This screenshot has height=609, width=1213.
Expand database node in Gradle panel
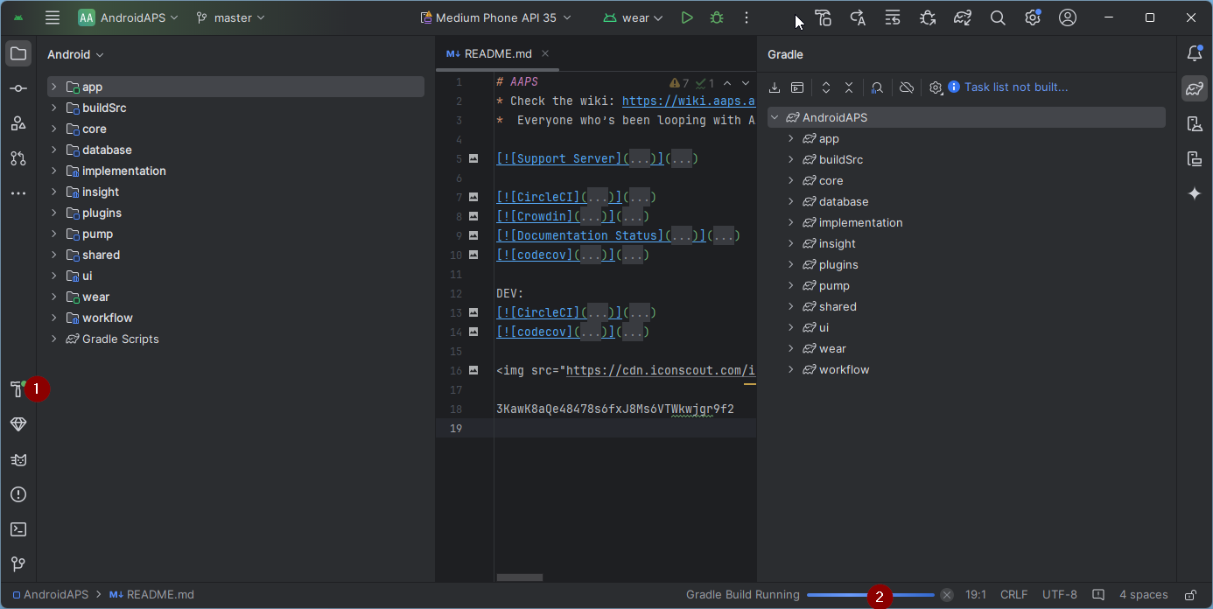pyautogui.click(x=791, y=201)
